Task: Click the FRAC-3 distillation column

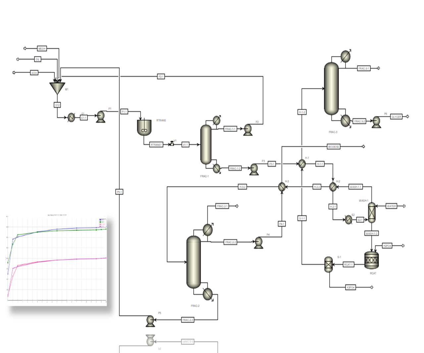Action: [331, 88]
